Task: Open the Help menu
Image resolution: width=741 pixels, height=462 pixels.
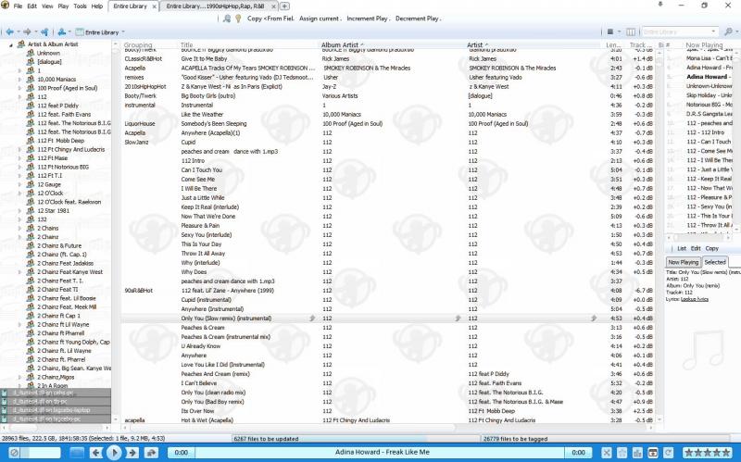Action: pos(97,6)
